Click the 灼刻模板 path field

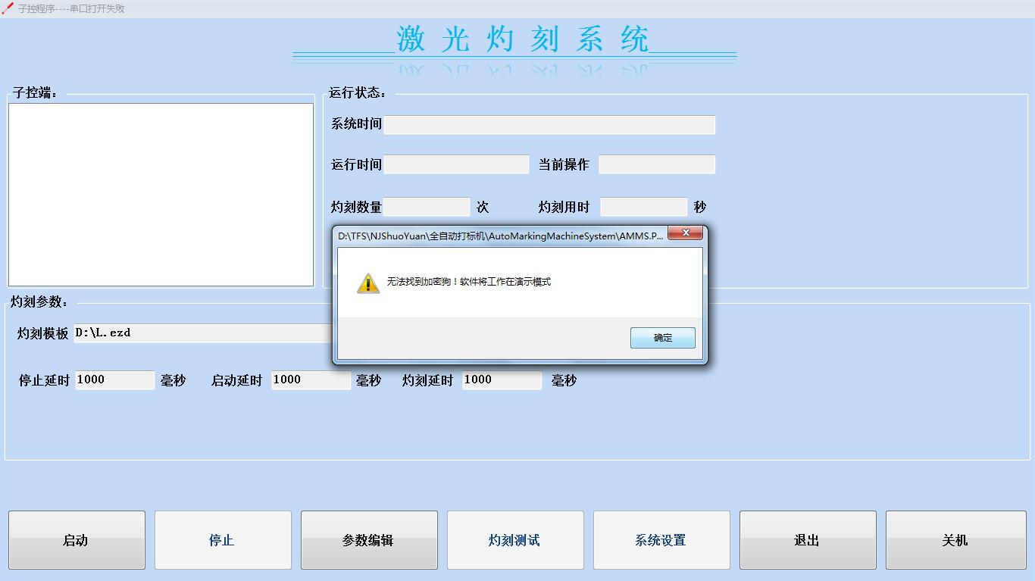pos(202,333)
